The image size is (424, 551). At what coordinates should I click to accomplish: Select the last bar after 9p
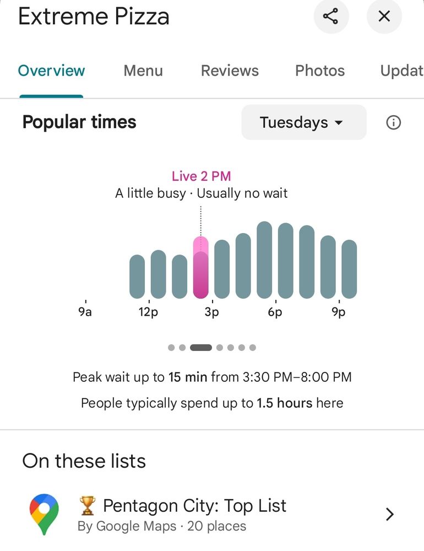[349, 269]
